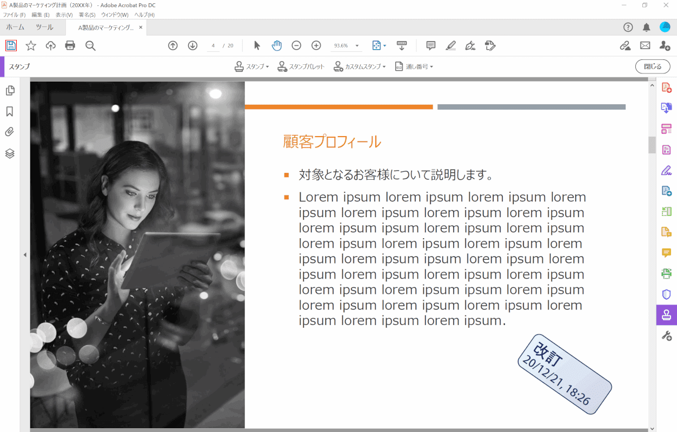The image size is (677, 432).
Task: Open Fill & Sign in the right sidebar
Action: pos(666,171)
